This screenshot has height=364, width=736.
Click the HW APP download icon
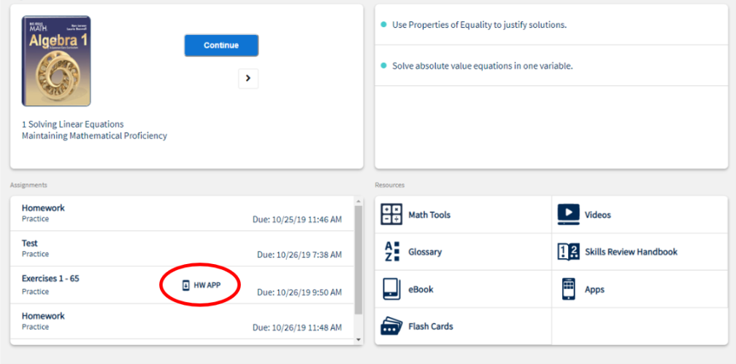pyautogui.click(x=186, y=285)
